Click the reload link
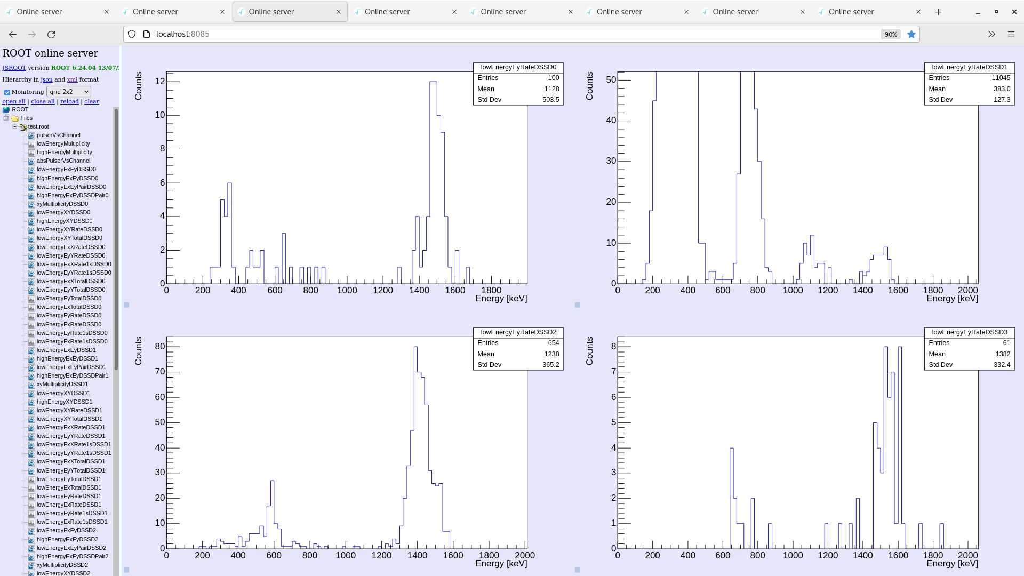 point(69,101)
